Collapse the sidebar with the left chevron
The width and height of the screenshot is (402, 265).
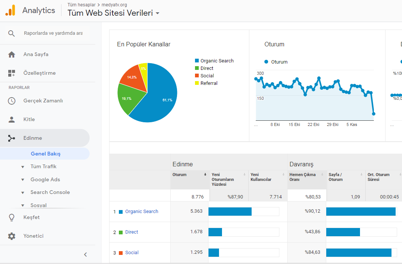tap(85, 255)
